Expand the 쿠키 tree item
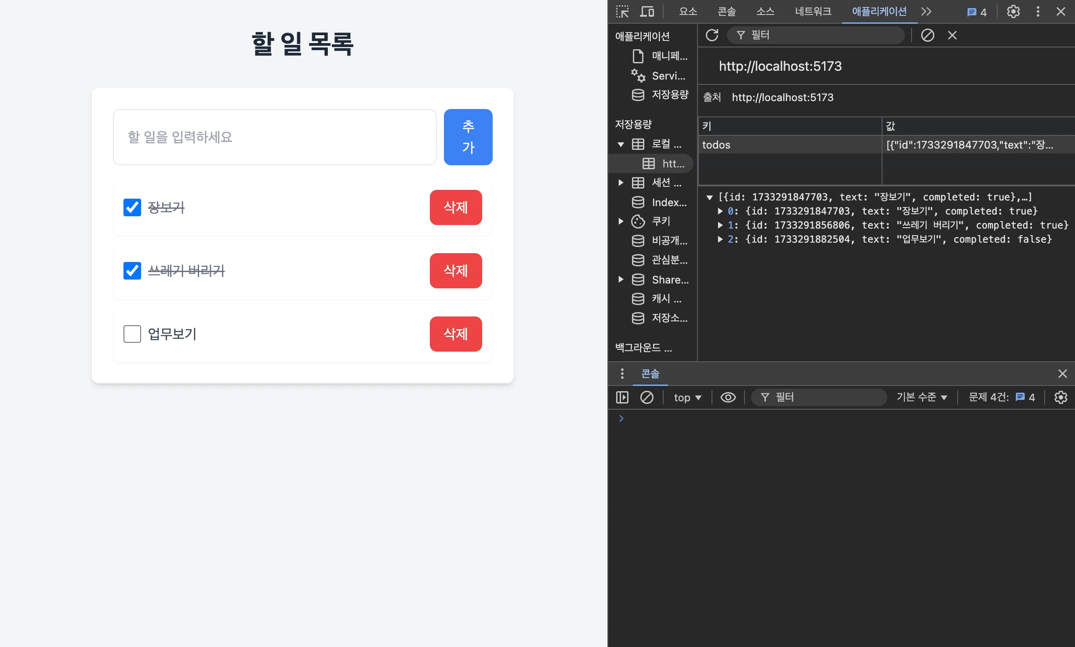 tap(621, 221)
